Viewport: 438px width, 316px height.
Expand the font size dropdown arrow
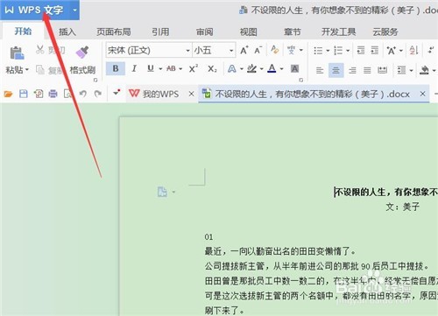[231, 51]
